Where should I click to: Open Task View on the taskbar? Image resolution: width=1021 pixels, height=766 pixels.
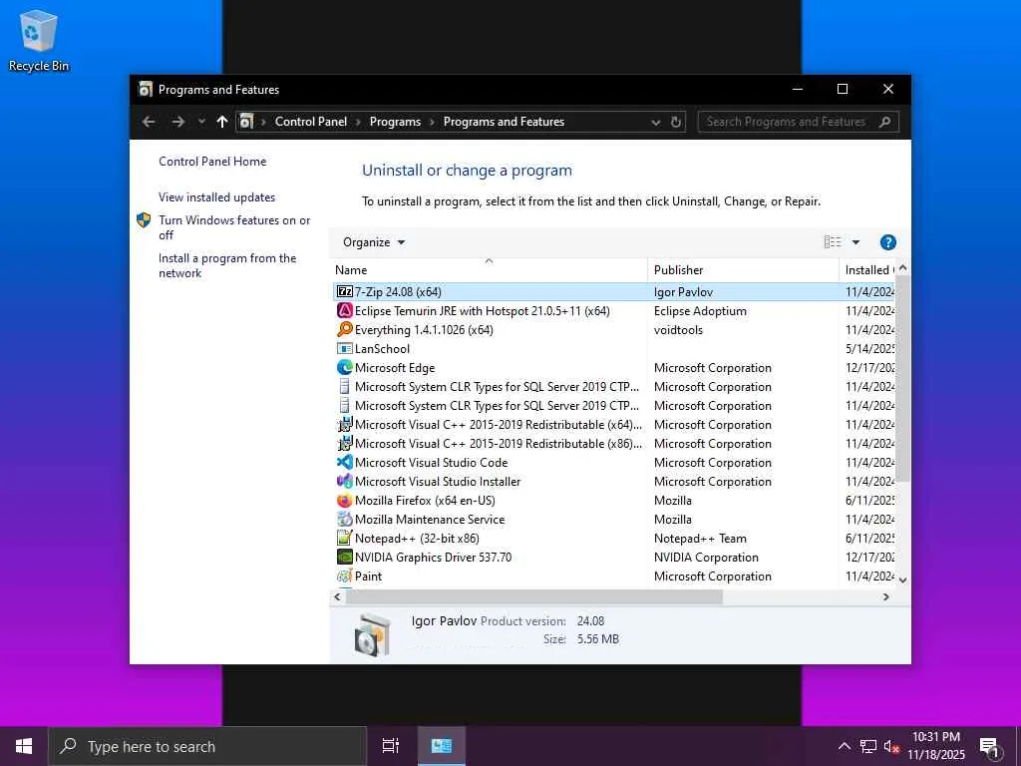coord(391,746)
